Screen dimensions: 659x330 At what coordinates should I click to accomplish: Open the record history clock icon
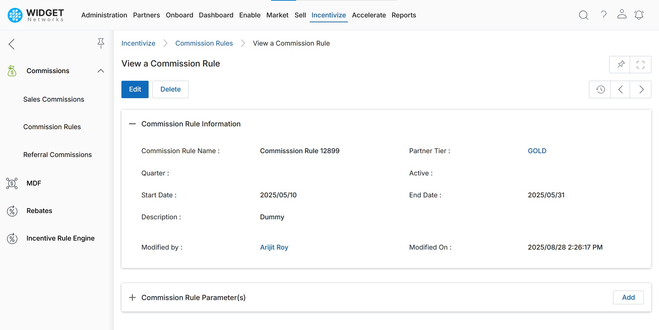(600, 89)
